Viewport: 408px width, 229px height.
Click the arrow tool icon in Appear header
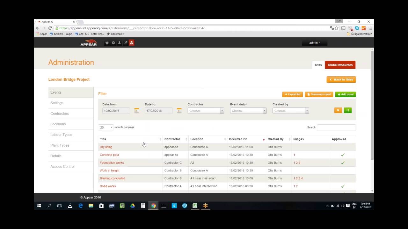(x=126, y=43)
